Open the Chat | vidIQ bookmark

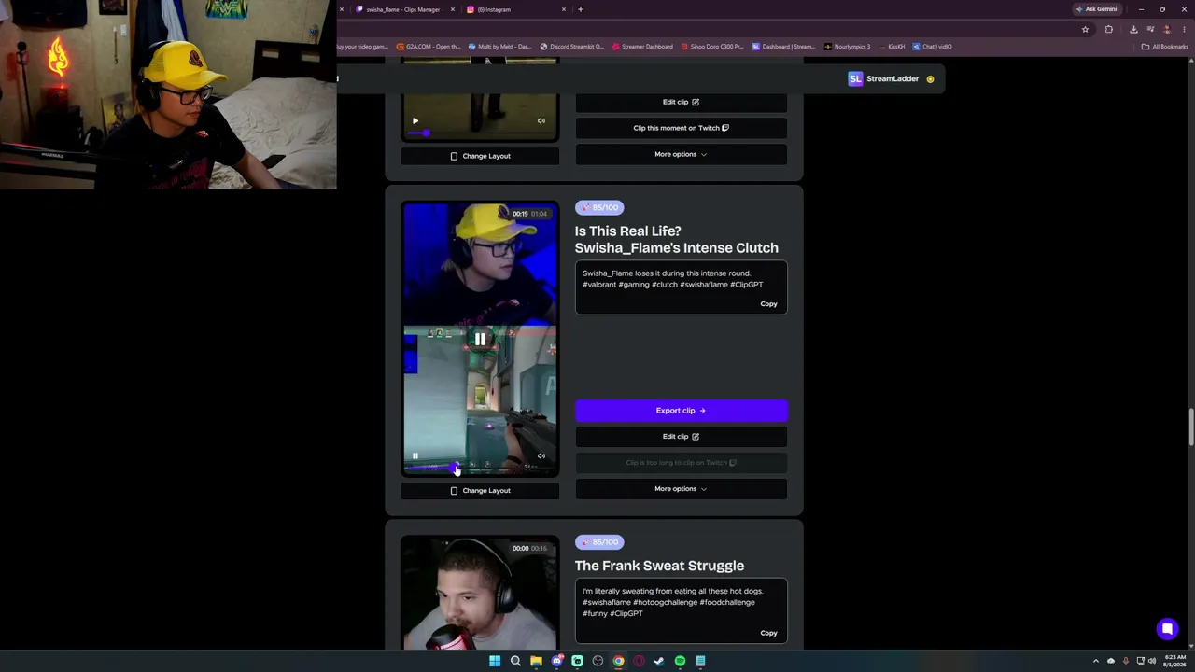933,47
